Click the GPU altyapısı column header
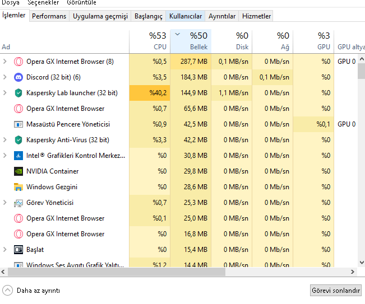Viewport: 365px width, 304px height. (x=349, y=41)
